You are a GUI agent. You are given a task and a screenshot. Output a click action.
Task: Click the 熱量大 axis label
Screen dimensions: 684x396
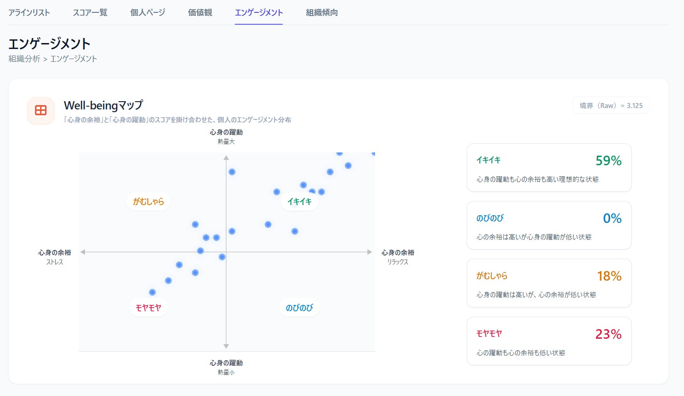(226, 142)
